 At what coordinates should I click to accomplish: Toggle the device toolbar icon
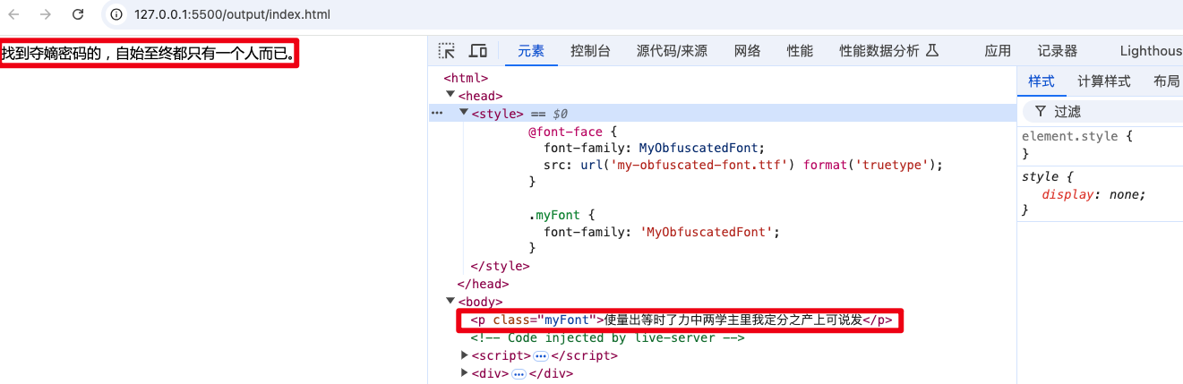(x=478, y=51)
